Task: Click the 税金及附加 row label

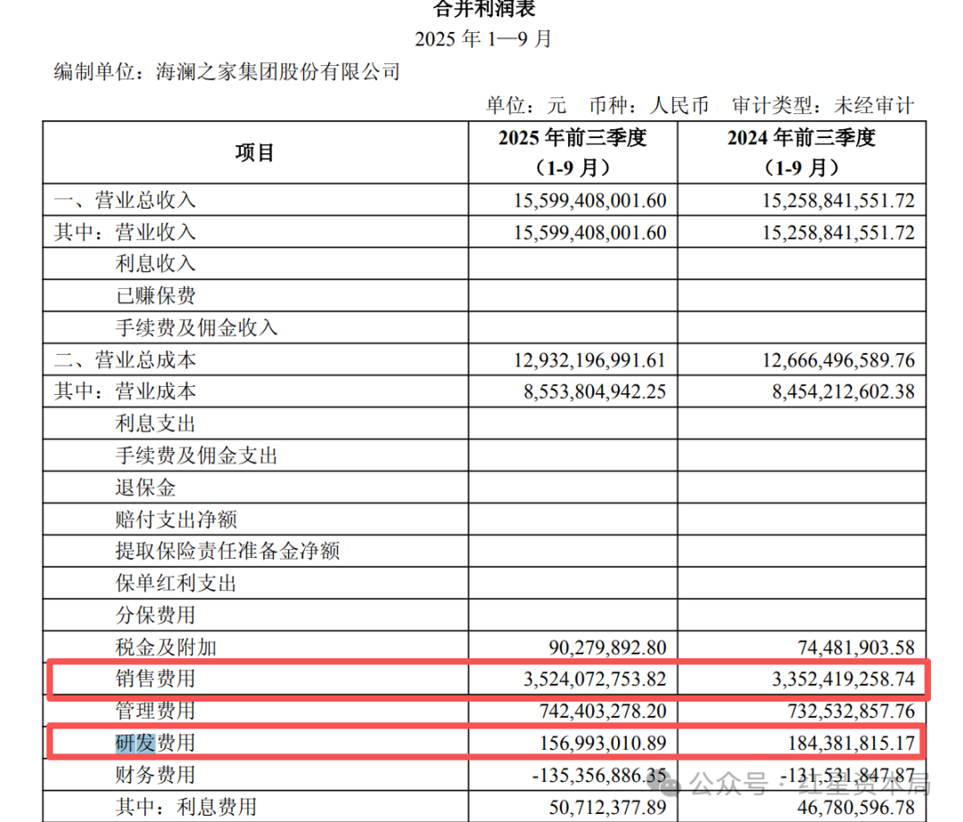Action: pyautogui.click(x=166, y=647)
